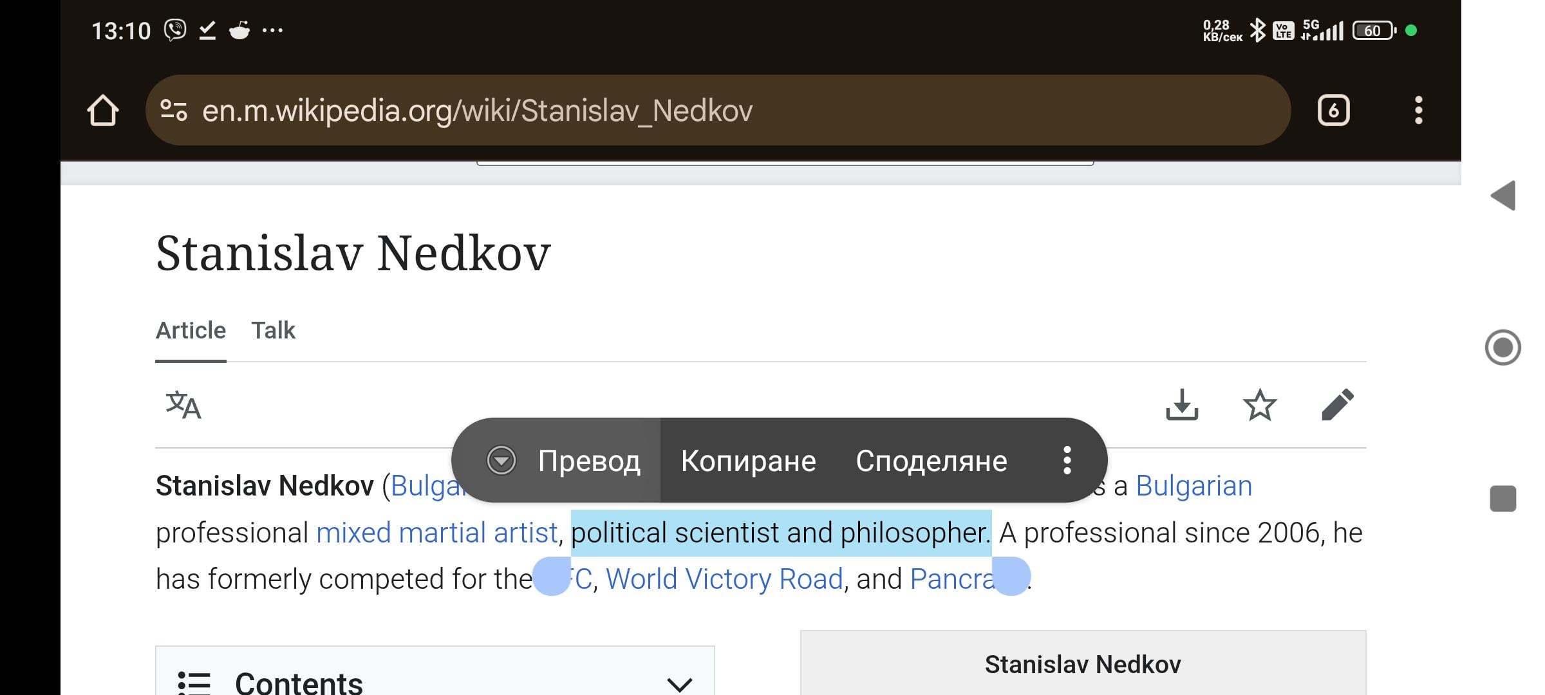Tap the Android home circle button
The height and width of the screenshot is (695, 1545).
point(1503,347)
